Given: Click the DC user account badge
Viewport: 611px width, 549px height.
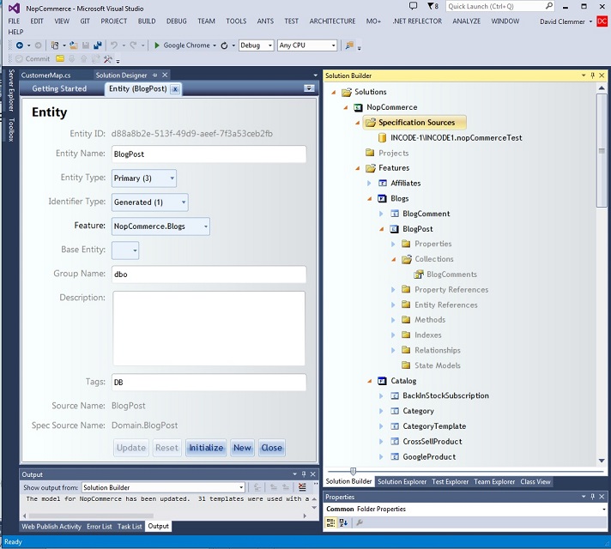Looking at the screenshot, I should pos(602,21).
